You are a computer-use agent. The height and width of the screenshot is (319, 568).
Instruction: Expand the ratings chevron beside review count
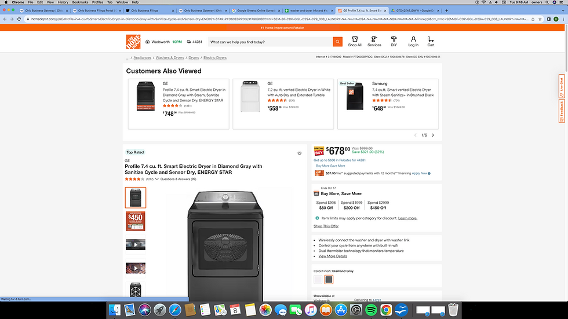(x=157, y=179)
